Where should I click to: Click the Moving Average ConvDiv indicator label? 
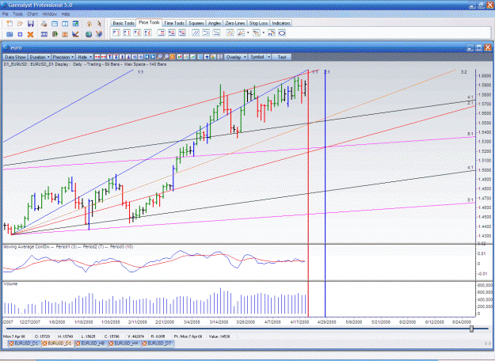[x=68, y=247]
